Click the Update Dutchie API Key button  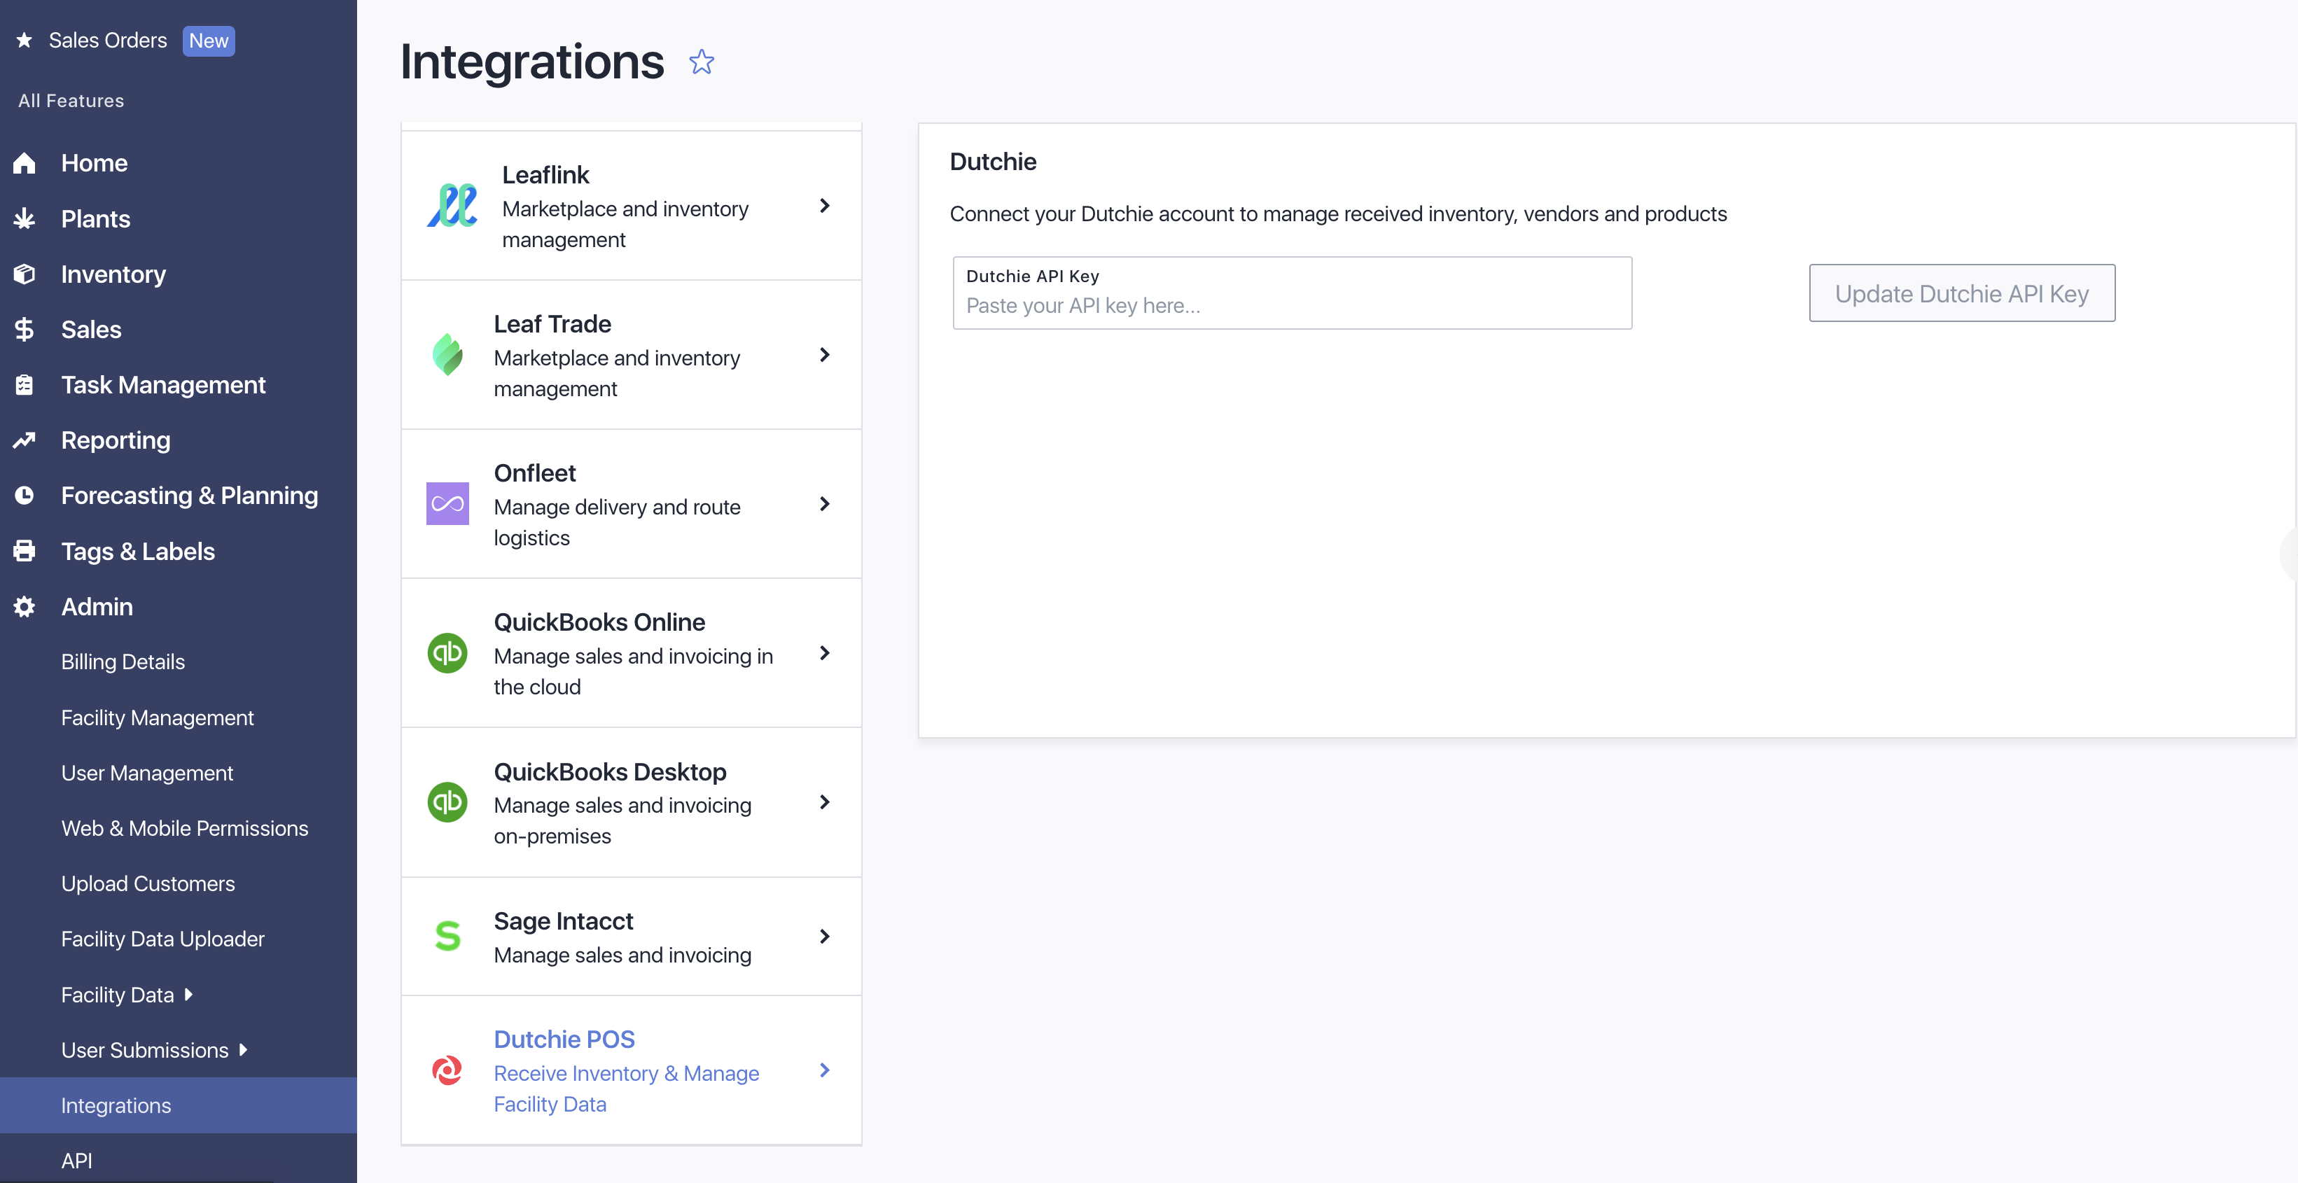click(x=1962, y=293)
